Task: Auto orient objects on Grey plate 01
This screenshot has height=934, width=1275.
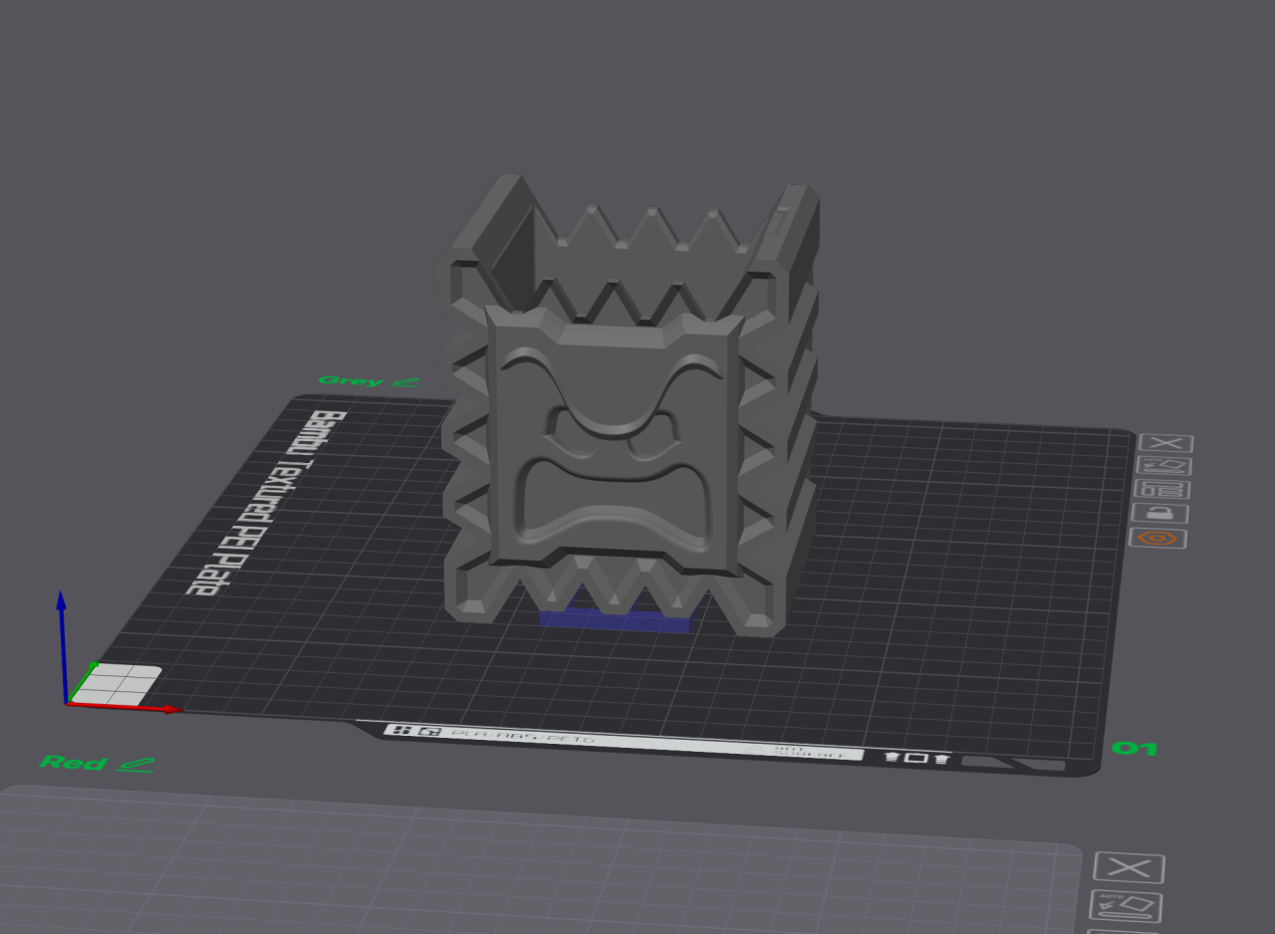Action: [1163, 466]
